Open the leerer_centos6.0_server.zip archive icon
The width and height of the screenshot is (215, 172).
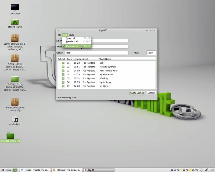point(15,102)
